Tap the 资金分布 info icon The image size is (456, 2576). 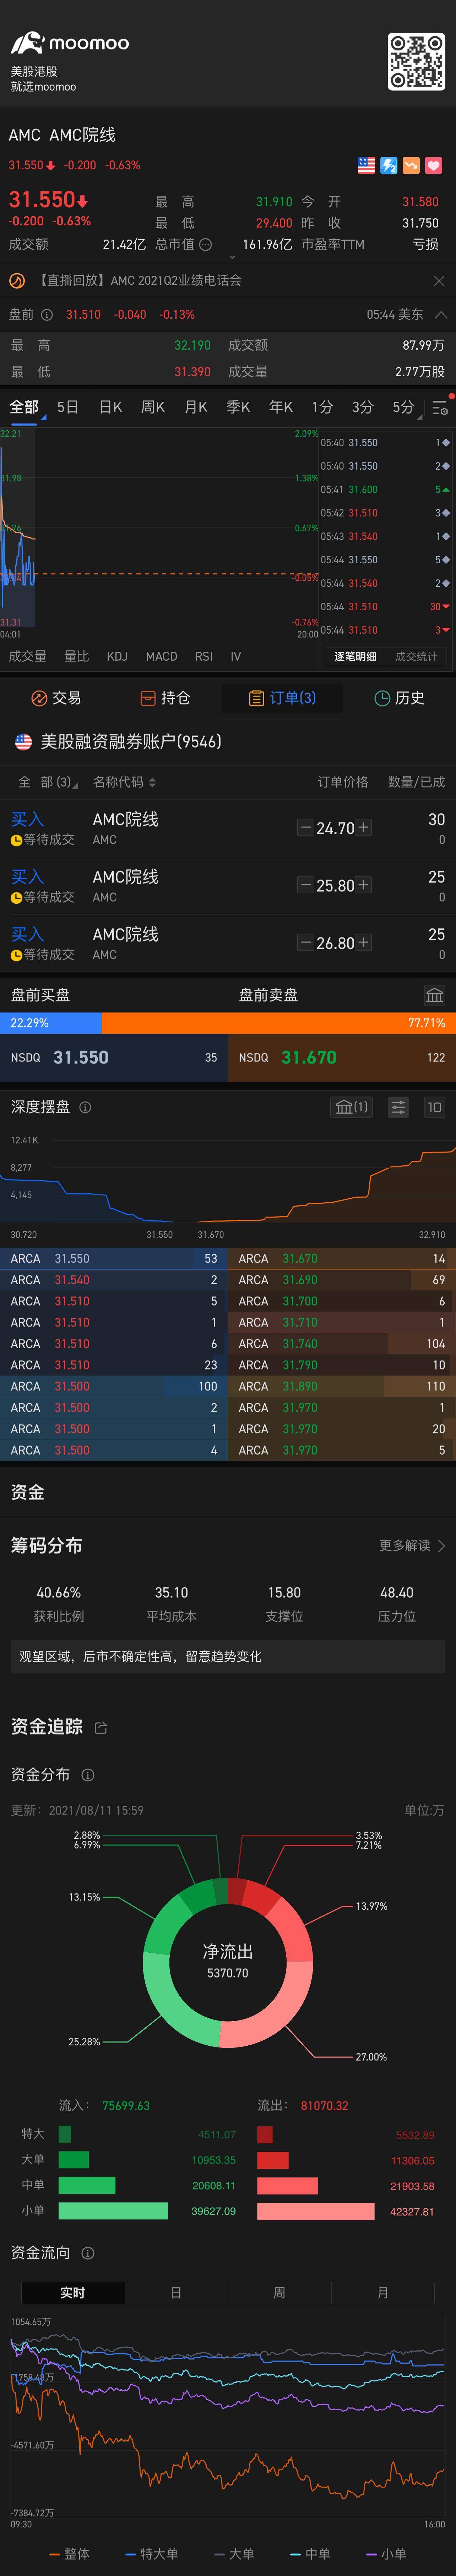click(88, 1775)
